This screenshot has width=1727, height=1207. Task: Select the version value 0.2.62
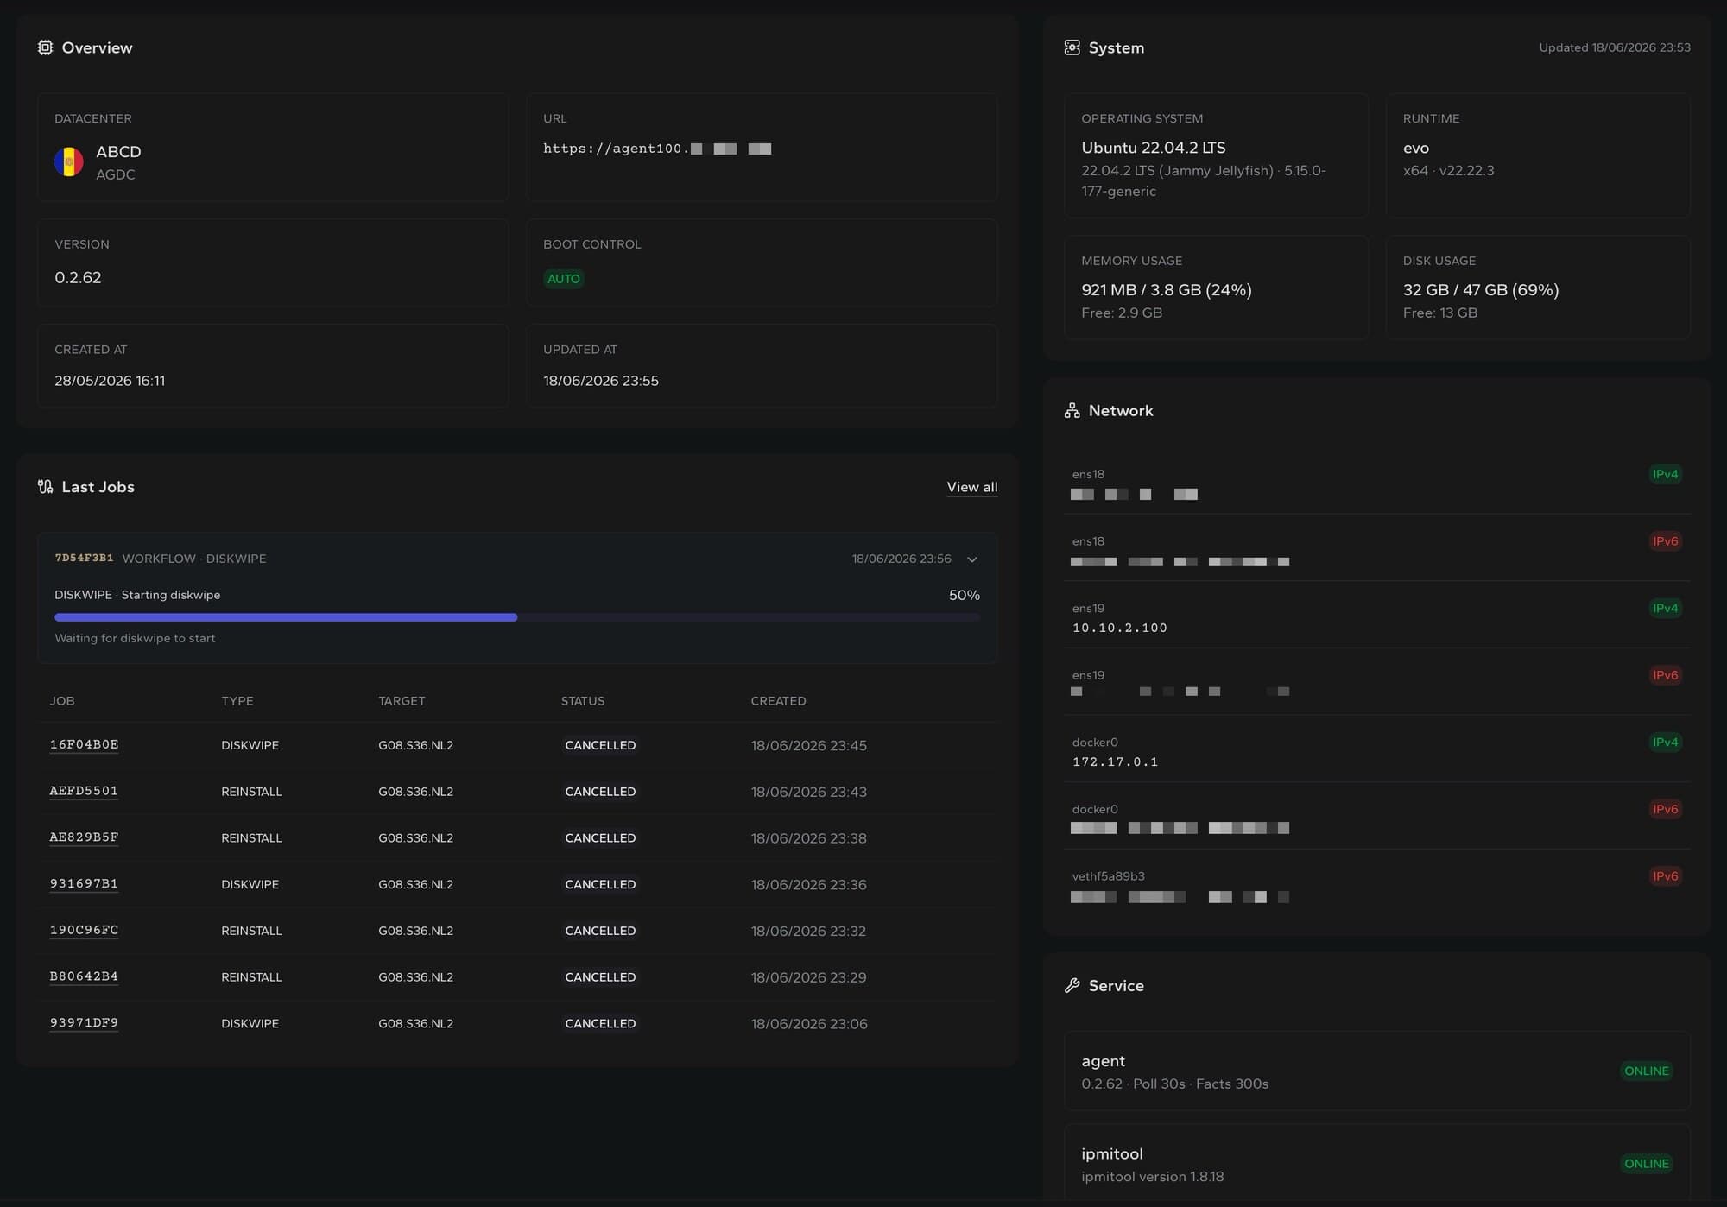tap(78, 278)
